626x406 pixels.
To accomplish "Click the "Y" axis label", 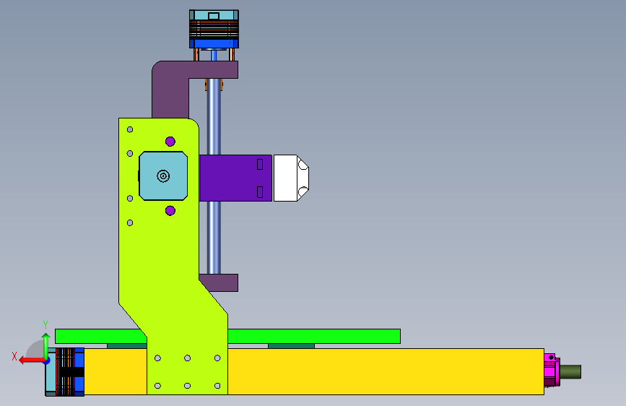I will point(45,325).
